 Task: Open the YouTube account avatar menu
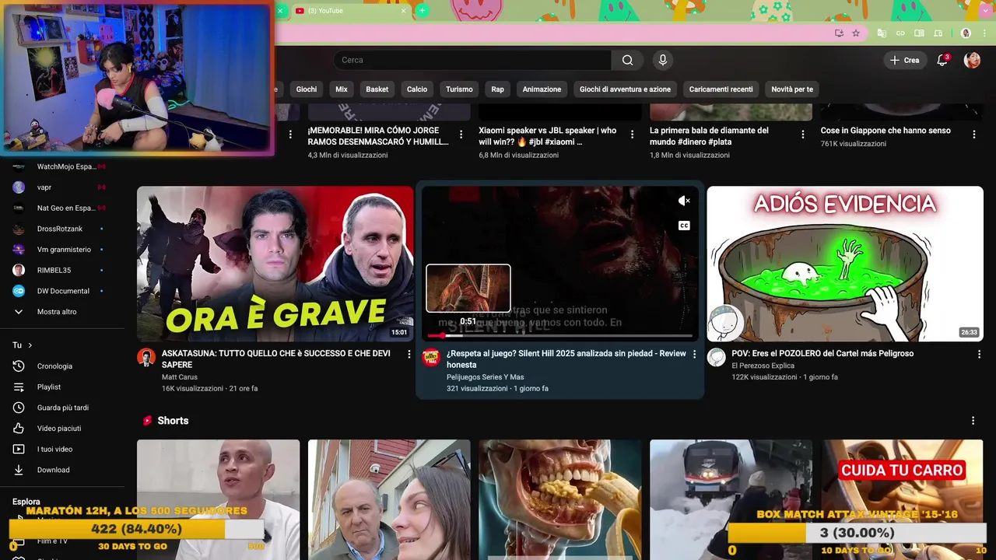click(972, 60)
